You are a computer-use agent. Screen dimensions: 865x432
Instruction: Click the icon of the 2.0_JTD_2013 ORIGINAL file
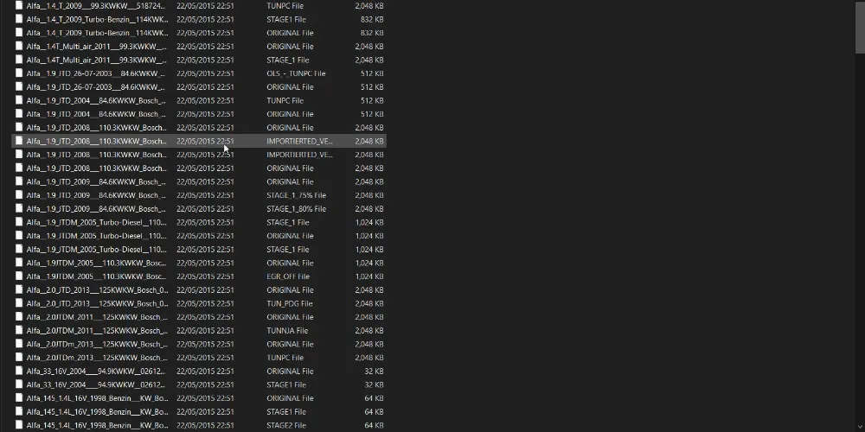click(x=19, y=289)
